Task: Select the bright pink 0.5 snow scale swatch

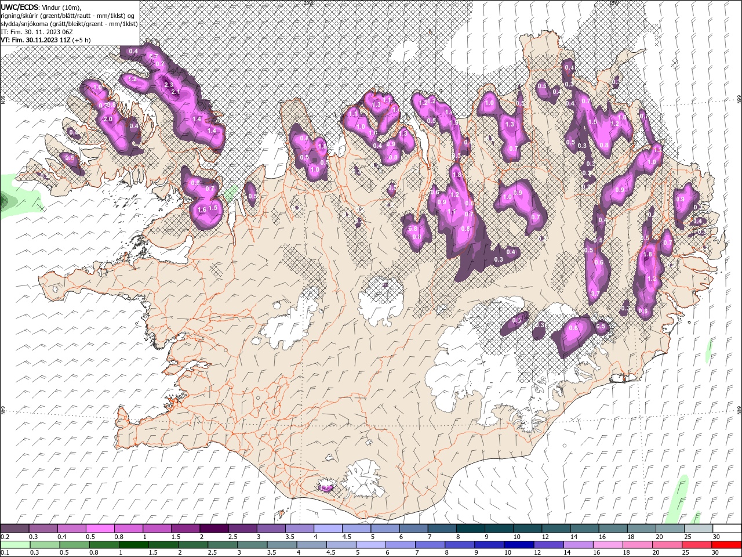Action: point(100,528)
